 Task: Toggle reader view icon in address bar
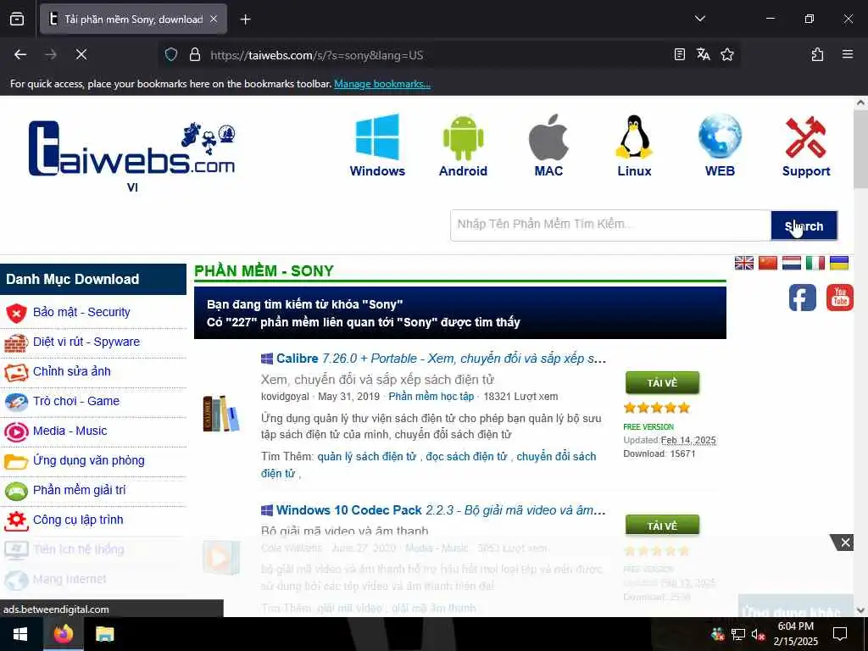(x=679, y=54)
